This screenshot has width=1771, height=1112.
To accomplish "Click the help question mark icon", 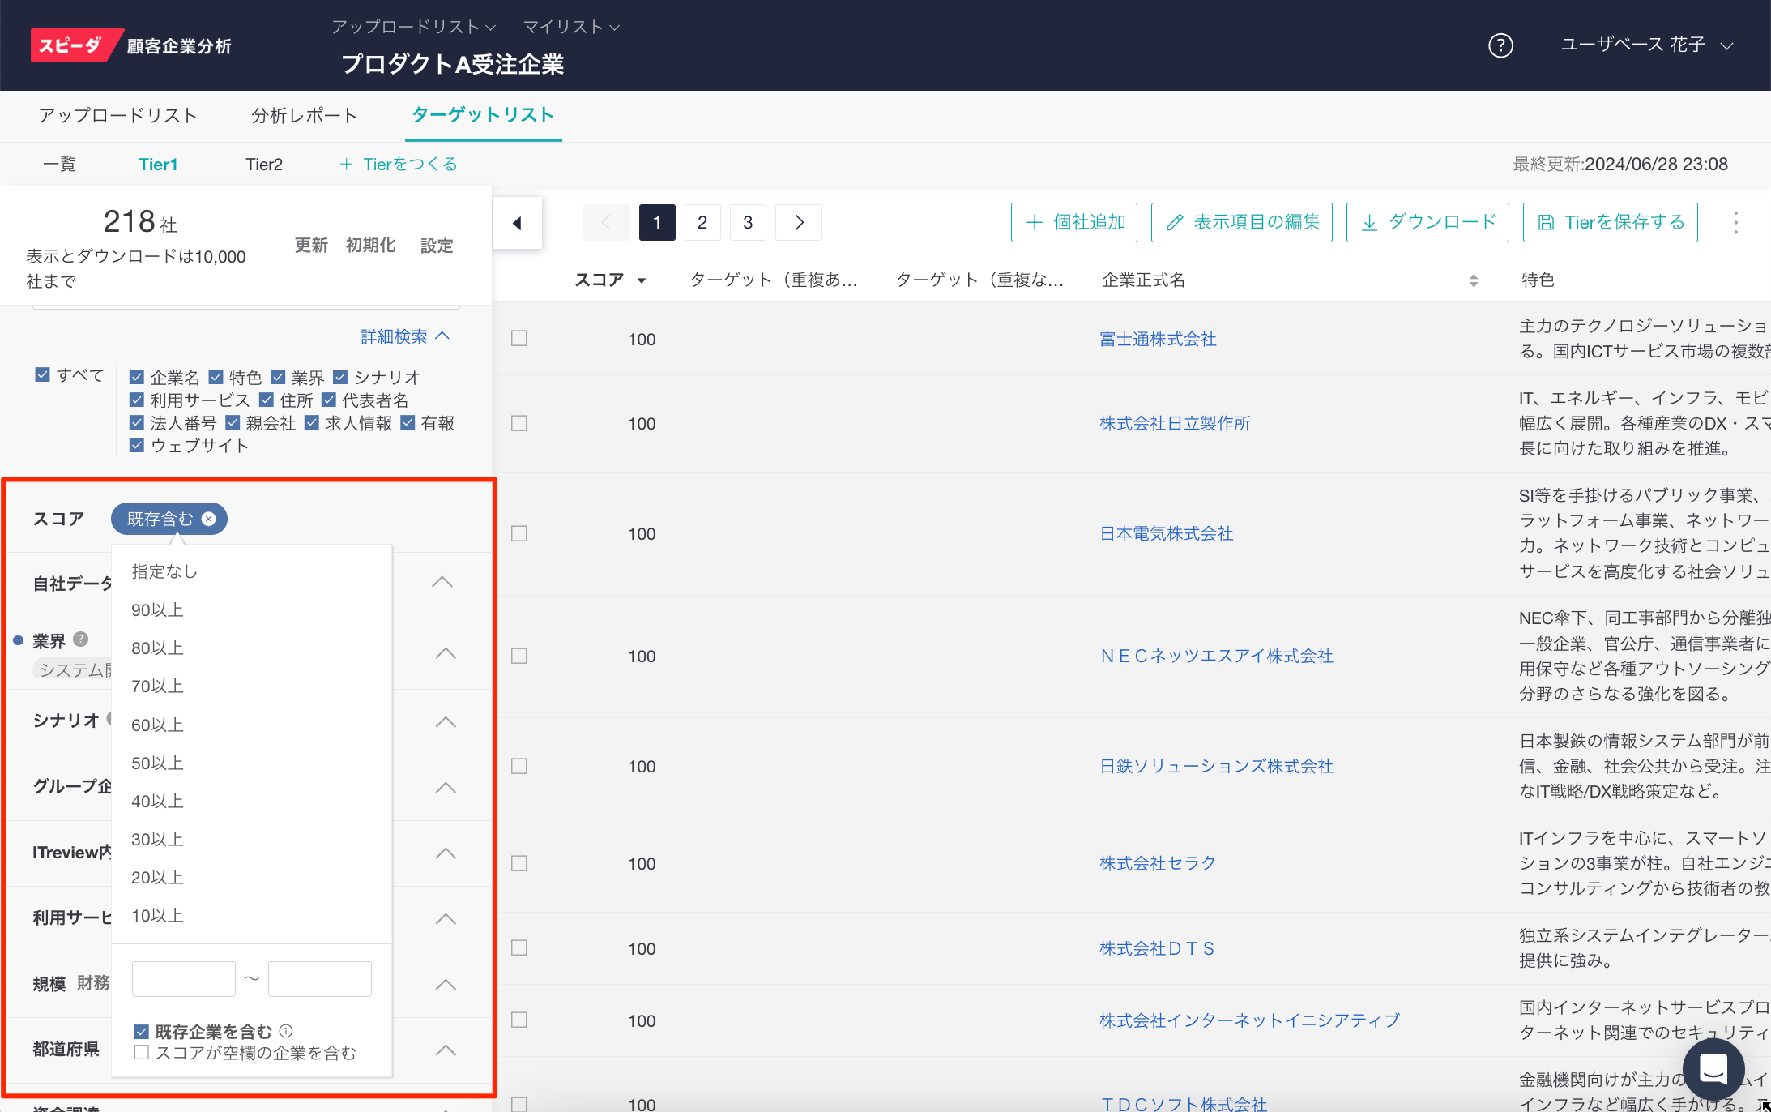I will point(1500,45).
